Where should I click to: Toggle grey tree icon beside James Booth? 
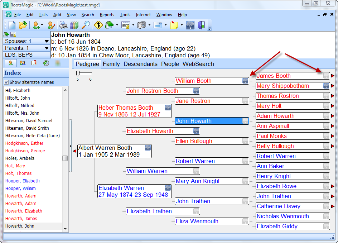tap(326, 76)
